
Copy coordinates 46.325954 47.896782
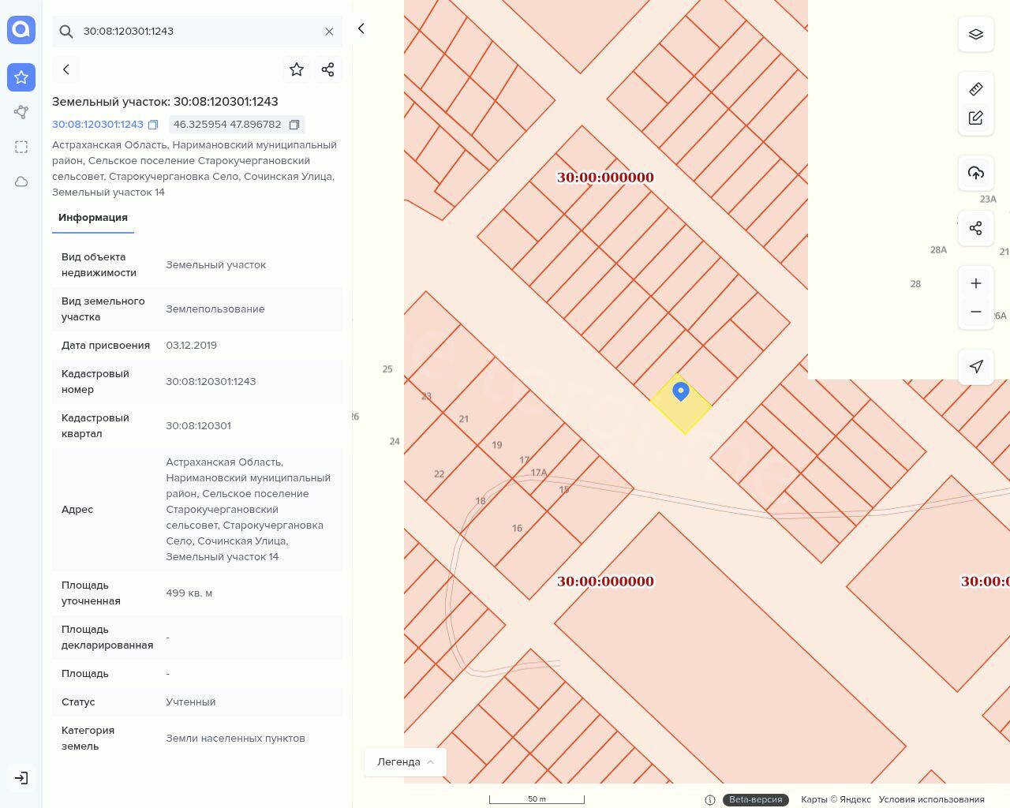click(294, 125)
